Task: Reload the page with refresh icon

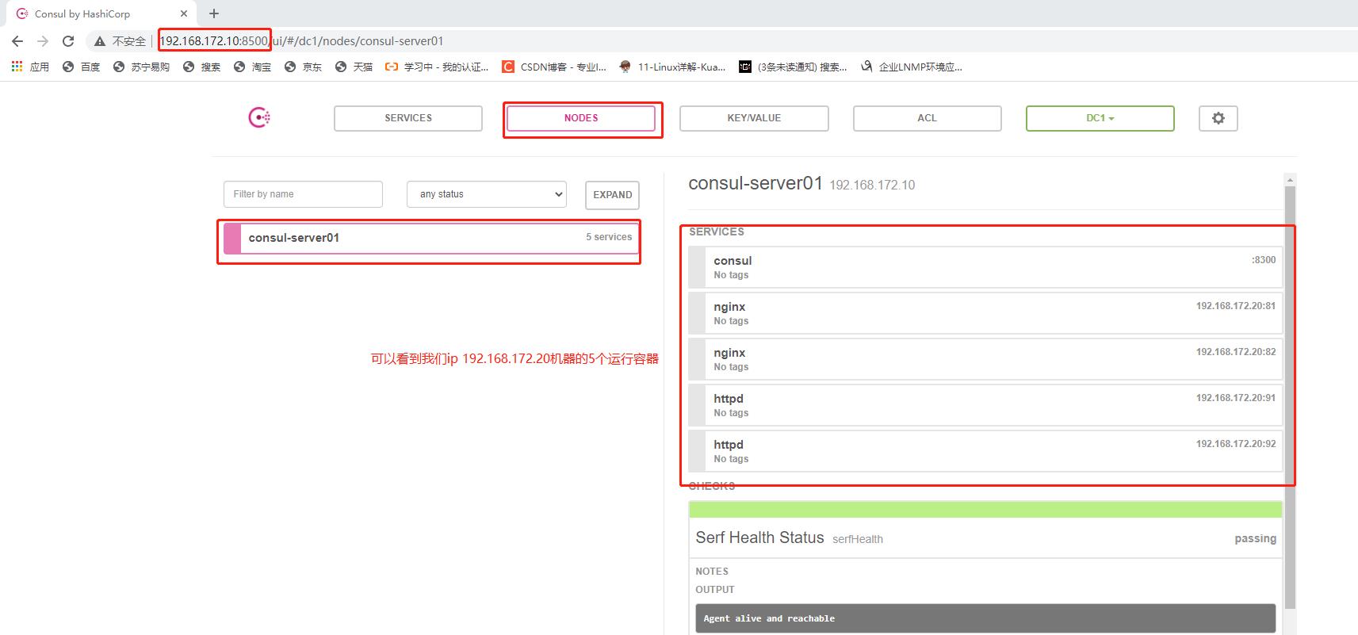Action: (x=68, y=41)
